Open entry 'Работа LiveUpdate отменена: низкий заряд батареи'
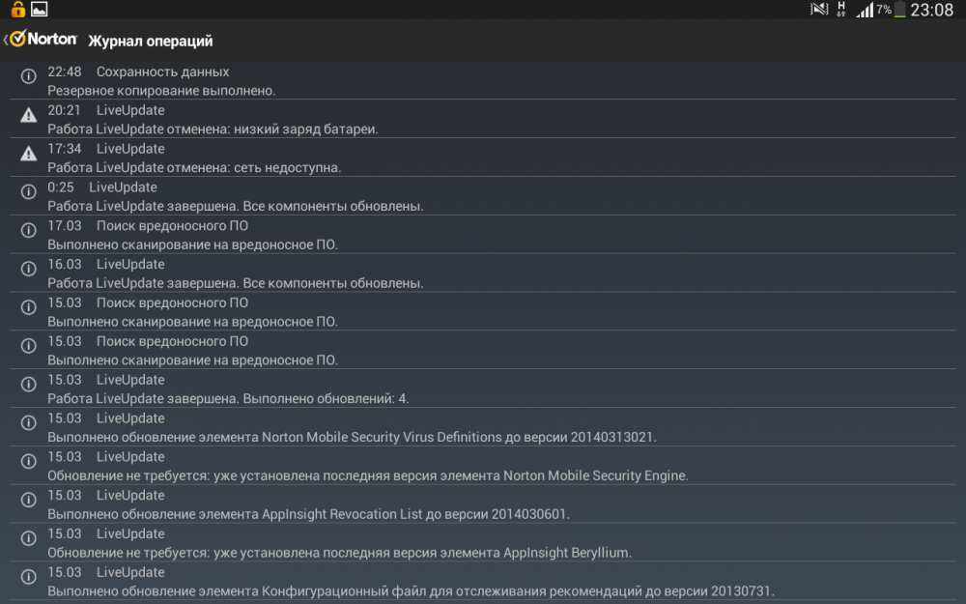 coord(213,129)
